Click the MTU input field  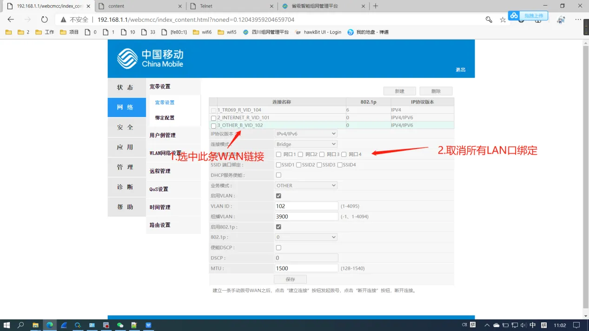[x=306, y=268]
